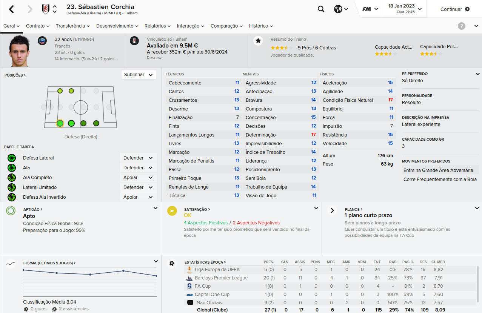This screenshot has height=313, width=482.
Task: Click the FM logo menu
Action: pyautogui.click(x=370, y=9)
